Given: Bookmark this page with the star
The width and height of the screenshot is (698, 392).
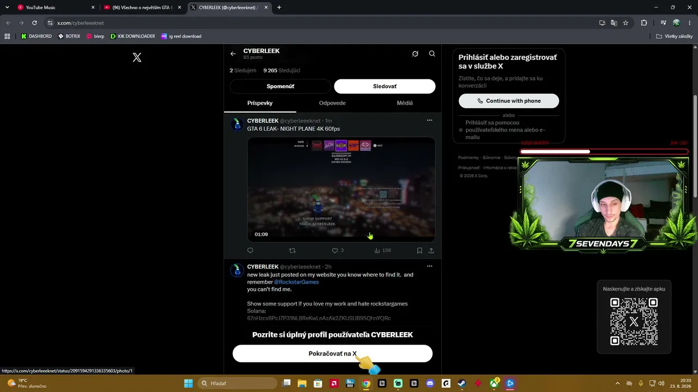Looking at the screenshot, I should pyautogui.click(x=625, y=23).
